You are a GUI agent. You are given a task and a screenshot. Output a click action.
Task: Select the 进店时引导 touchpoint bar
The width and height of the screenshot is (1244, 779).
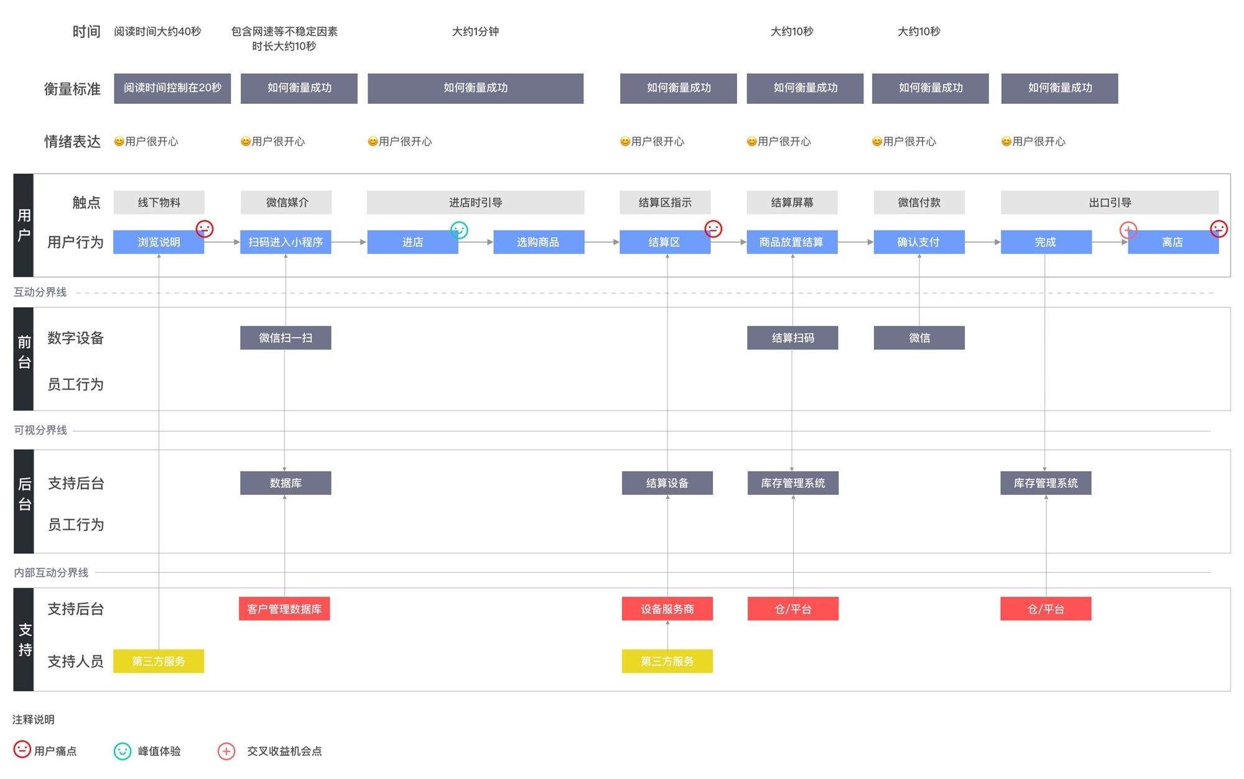pos(475,202)
